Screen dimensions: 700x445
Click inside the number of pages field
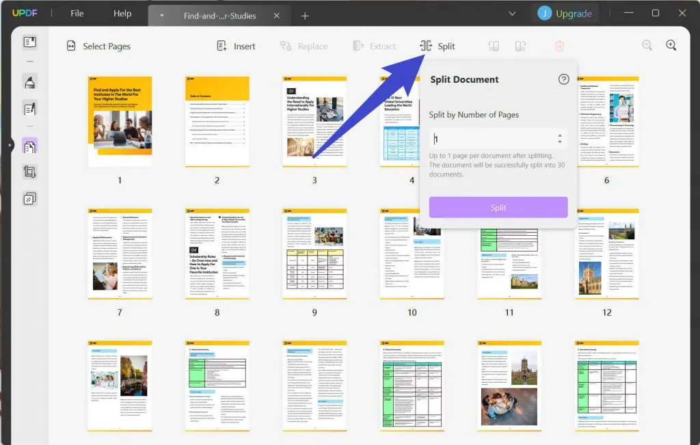(492, 139)
